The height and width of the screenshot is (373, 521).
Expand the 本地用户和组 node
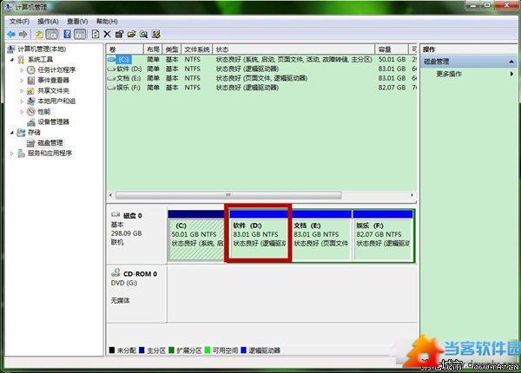coord(21,101)
